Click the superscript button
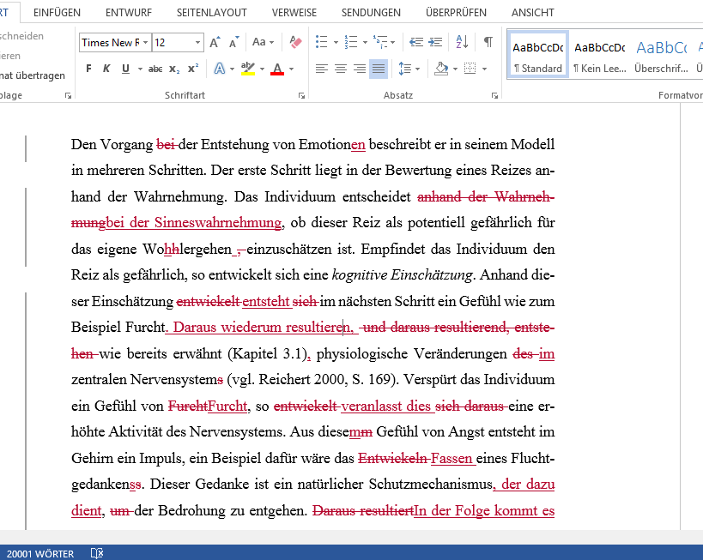Image resolution: width=703 pixels, height=560 pixels. (193, 69)
